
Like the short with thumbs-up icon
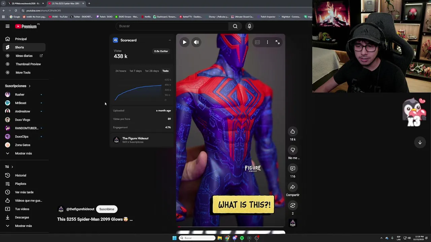(293, 131)
